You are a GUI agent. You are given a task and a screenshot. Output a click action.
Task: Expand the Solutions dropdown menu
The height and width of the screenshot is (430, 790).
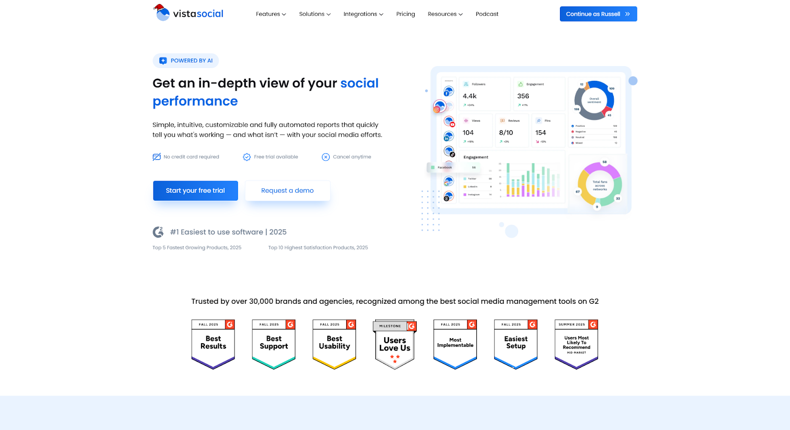point(315,14)
